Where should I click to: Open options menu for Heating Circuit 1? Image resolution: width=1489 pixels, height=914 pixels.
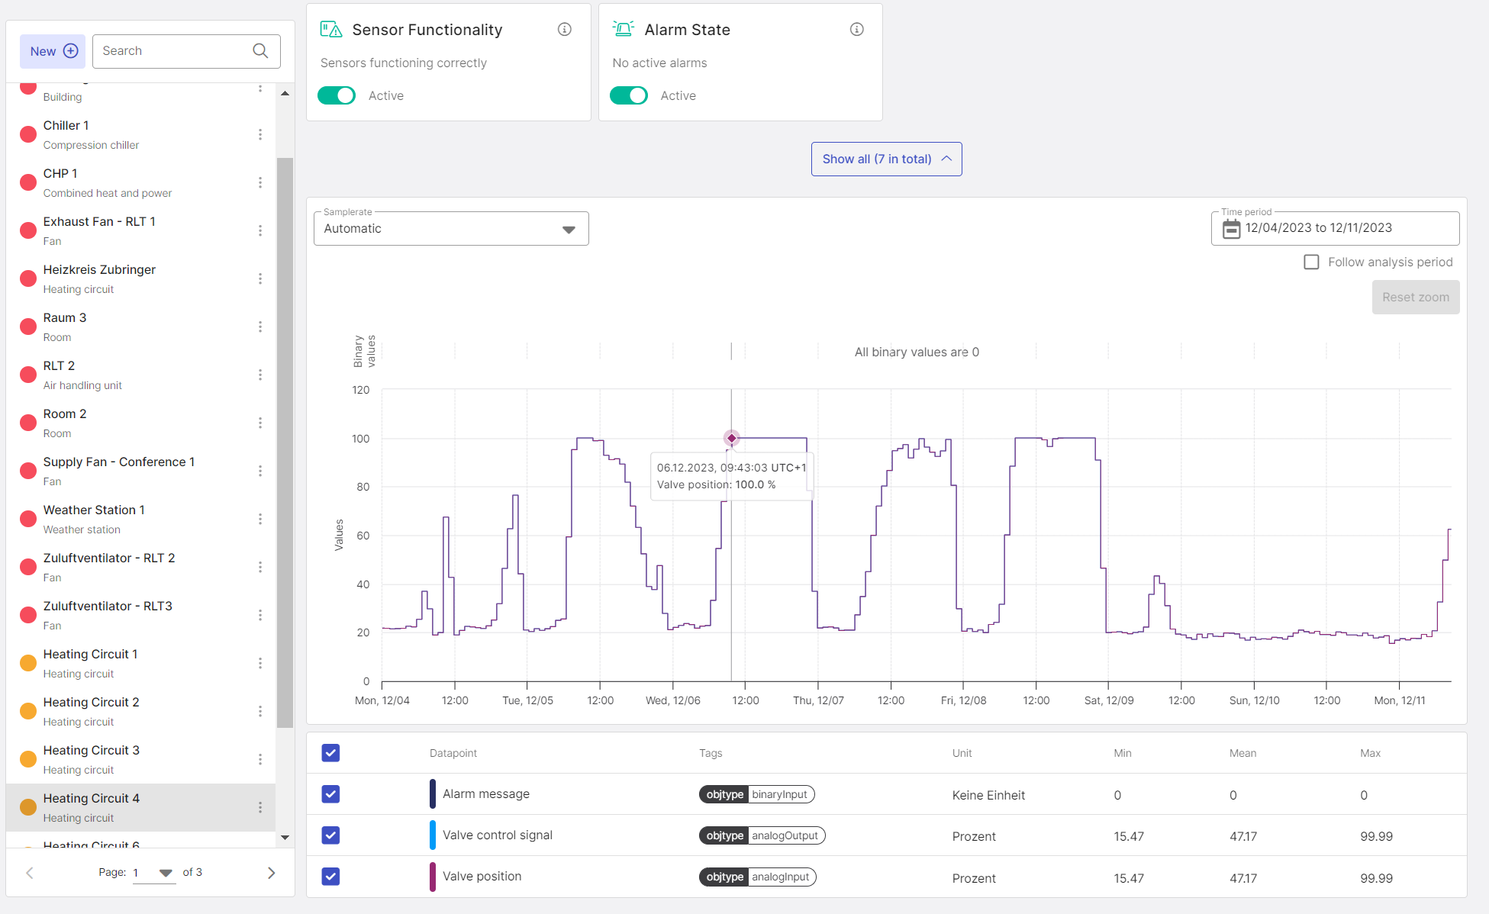coord(260,663)
